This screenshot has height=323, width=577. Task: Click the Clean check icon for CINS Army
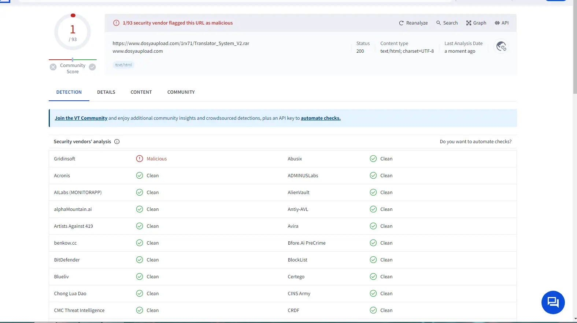373,293
